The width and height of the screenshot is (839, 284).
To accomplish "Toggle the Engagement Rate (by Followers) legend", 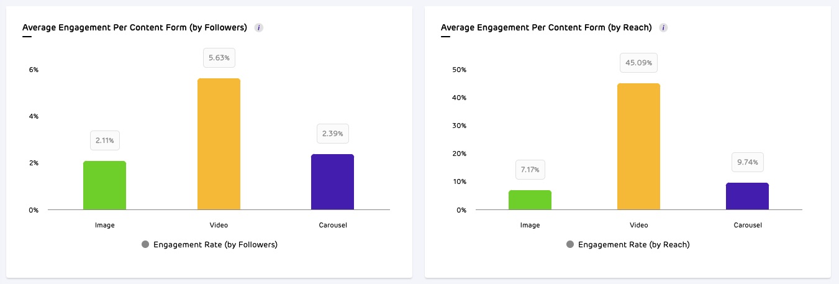I will 210,245.
